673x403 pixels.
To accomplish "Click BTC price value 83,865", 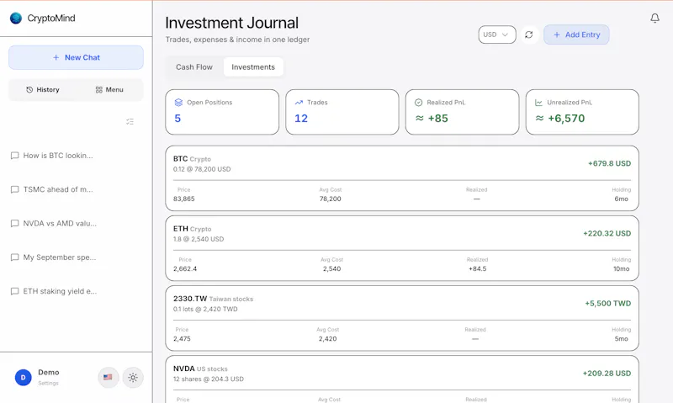I will tap(184, 199).
